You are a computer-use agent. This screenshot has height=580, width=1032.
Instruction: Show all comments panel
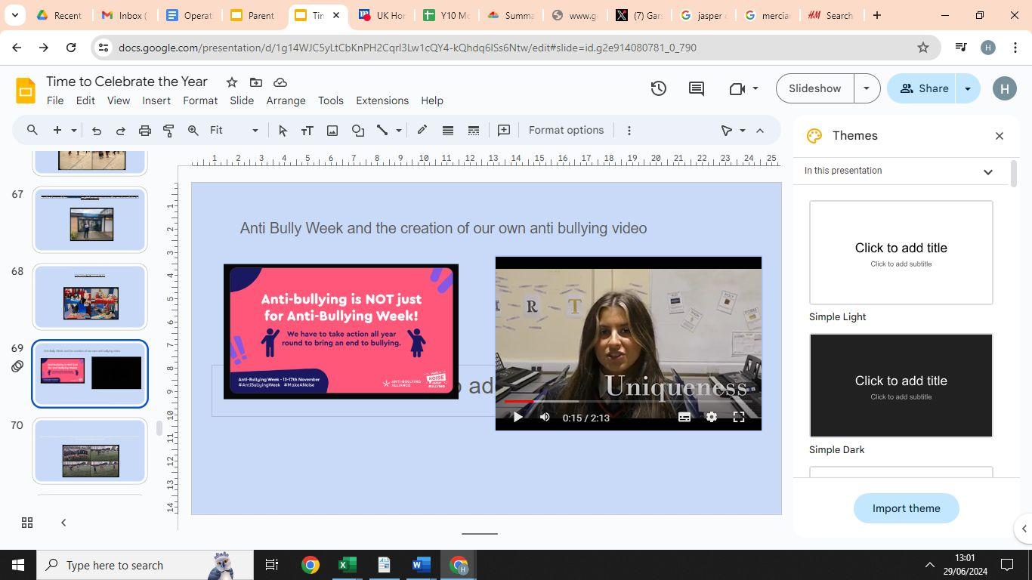point(697,88)
